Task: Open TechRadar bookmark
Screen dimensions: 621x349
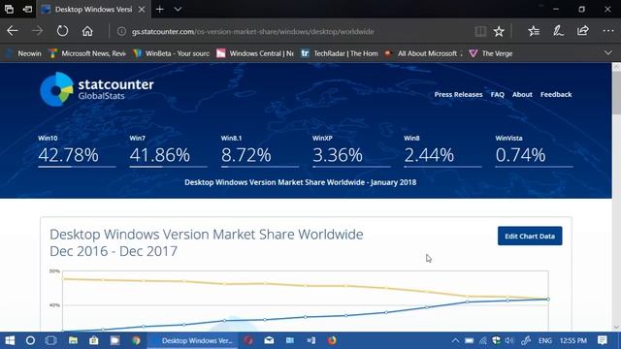Action: [x=340, y=53]
